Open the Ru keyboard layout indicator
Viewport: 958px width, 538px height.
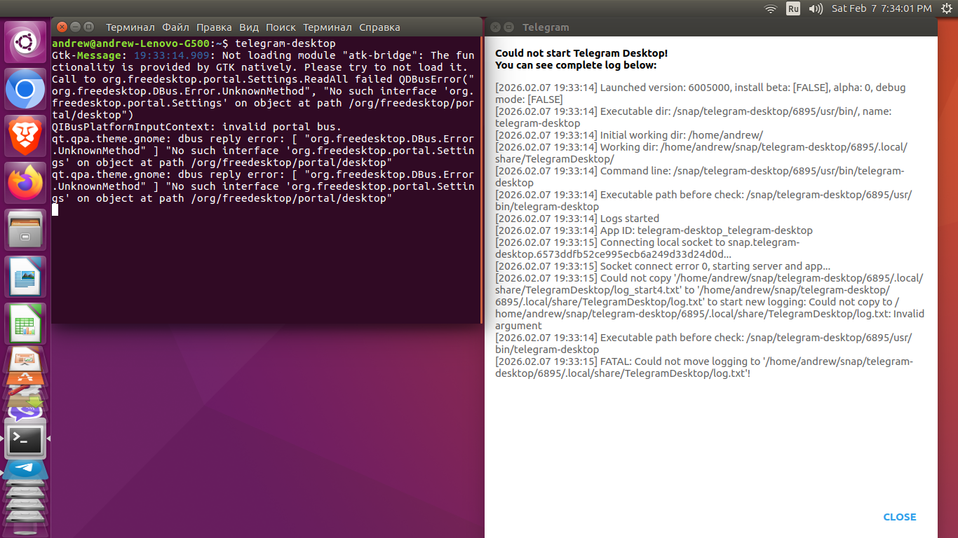point(793,8)
